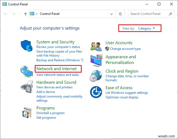The width and height of the screenshot is (178, 139).
Task: Open Backup and Restore (Windows 7)
Action: click(60, 60)
